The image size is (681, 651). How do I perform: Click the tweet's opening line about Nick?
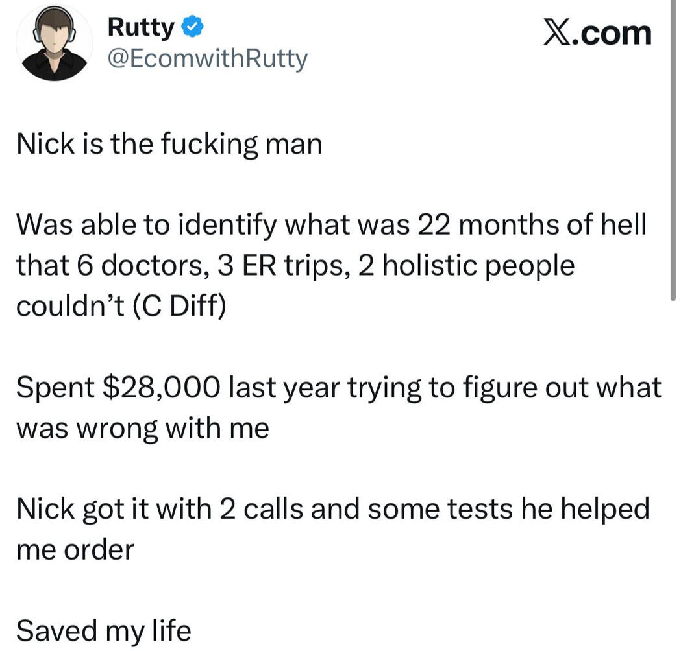(169, 144)
